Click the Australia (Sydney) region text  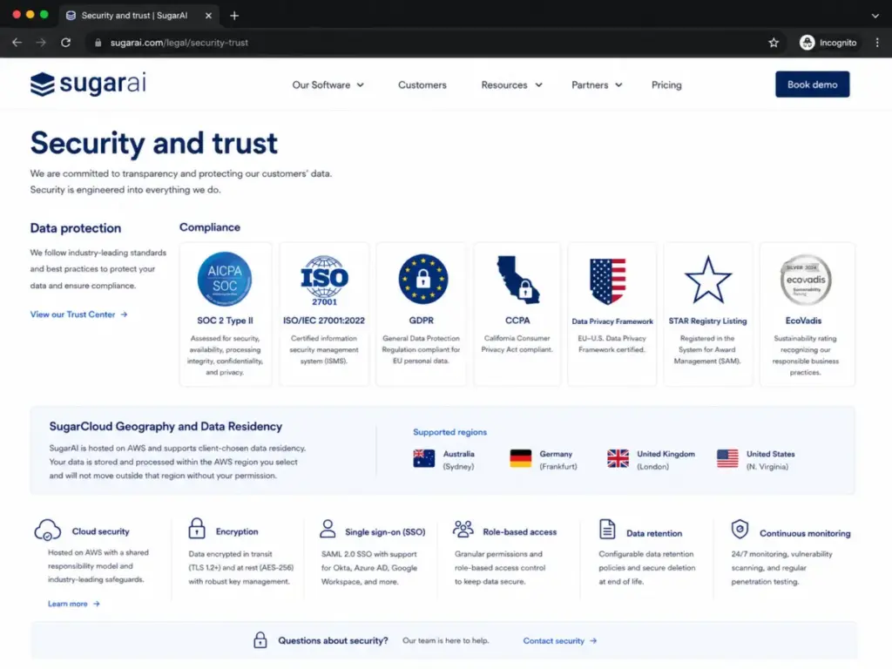coord(458,460)
